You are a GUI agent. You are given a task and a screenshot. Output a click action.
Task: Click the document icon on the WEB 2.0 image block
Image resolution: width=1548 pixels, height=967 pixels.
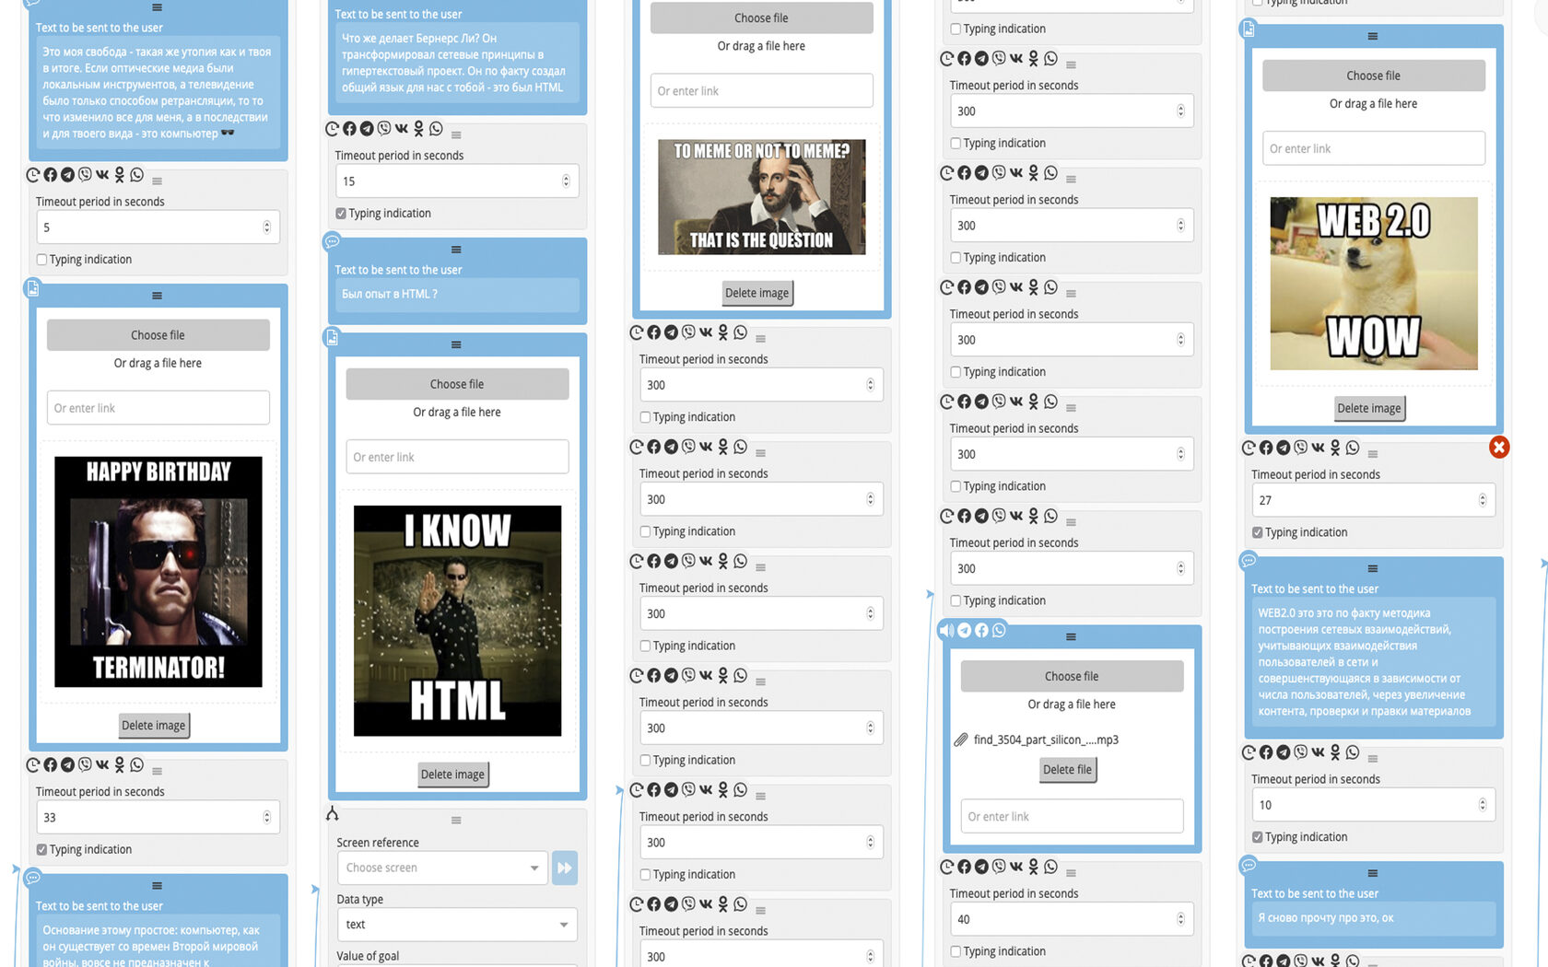pyautogui.click(x=1249, y=29)
